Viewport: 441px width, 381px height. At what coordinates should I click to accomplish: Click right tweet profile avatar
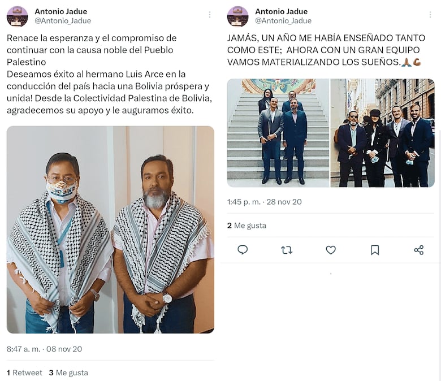coord(237,16)
